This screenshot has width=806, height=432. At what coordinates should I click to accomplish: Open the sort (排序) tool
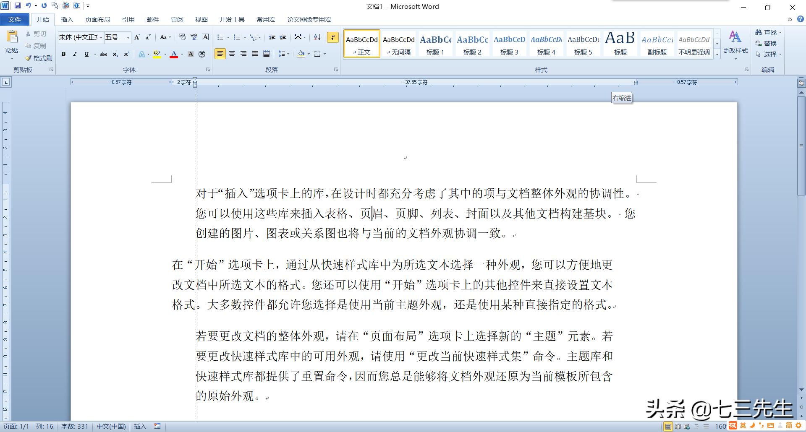pyautogui.click(x=317, y=37)
